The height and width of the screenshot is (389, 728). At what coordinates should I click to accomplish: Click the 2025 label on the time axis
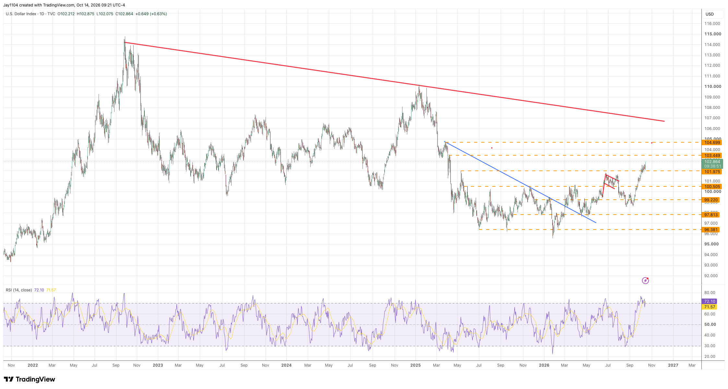(x=415, y=365)
